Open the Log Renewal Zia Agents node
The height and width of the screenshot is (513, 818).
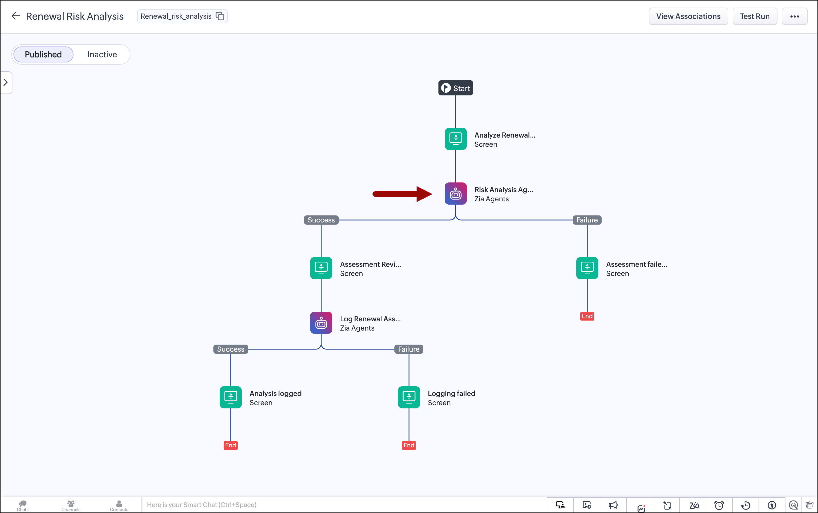coord(321,323)
